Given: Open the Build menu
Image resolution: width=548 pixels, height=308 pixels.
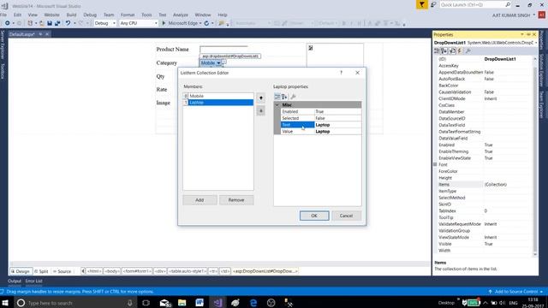Looking at the screenshot, I should pos(71,15).
